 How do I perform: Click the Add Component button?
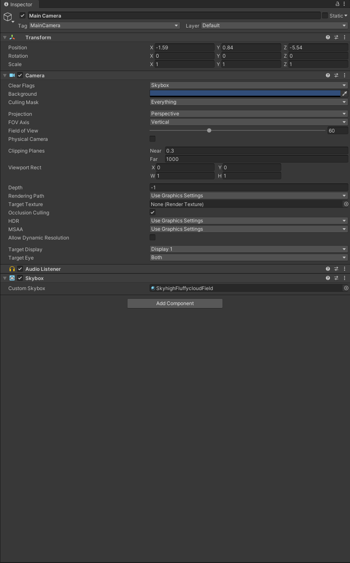point(175,303)
